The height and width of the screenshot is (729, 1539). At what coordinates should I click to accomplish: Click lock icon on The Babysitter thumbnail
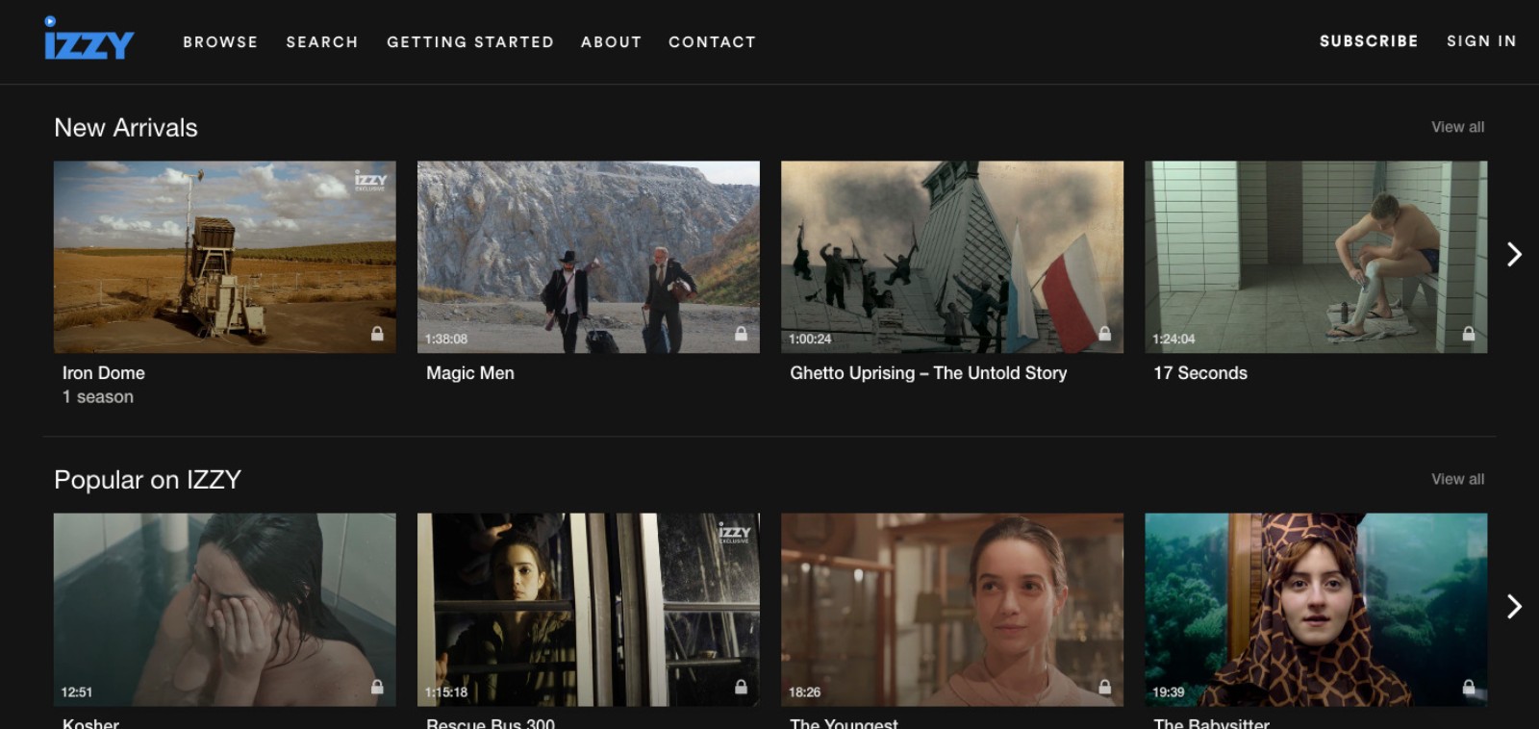click(x=1468, y=687)
